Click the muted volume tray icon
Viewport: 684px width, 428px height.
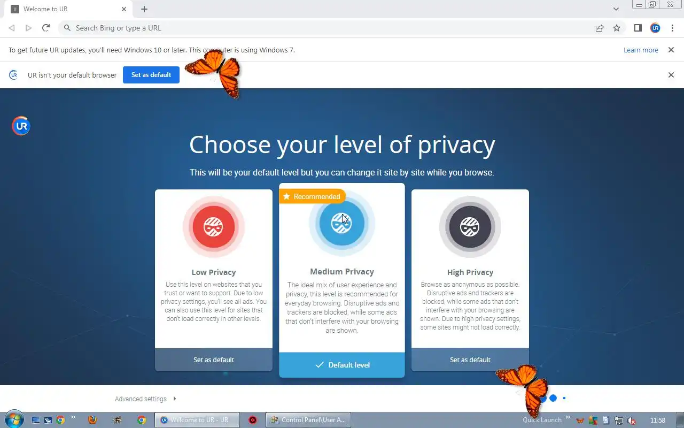[x=632, y=421]
